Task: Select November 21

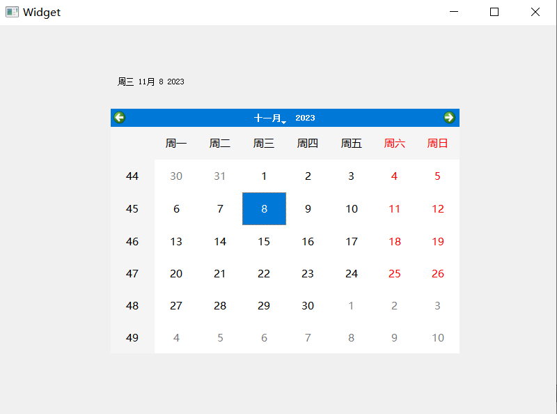Action: click(220, 273)
